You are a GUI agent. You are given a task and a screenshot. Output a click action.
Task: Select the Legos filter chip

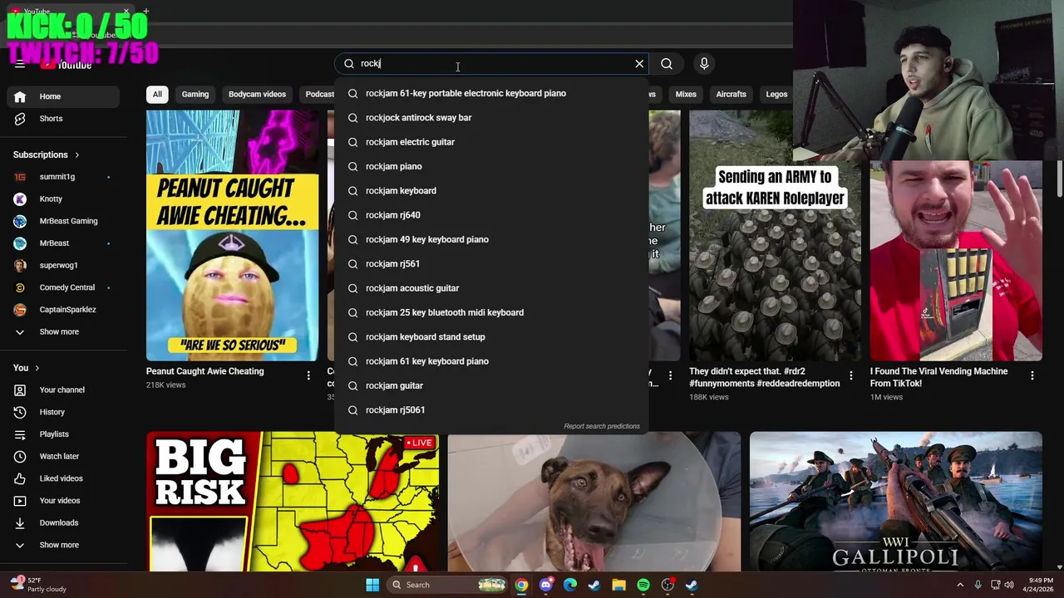tap(776, 94)
